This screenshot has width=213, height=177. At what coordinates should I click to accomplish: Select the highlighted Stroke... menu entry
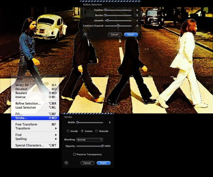click(35, 118)
